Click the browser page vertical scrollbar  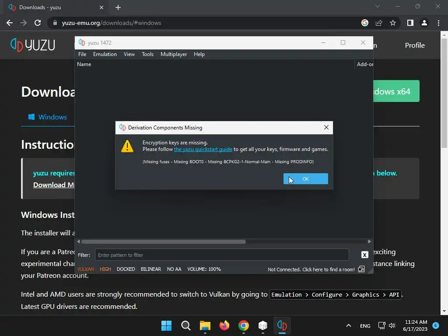click(x=444, y=93)
